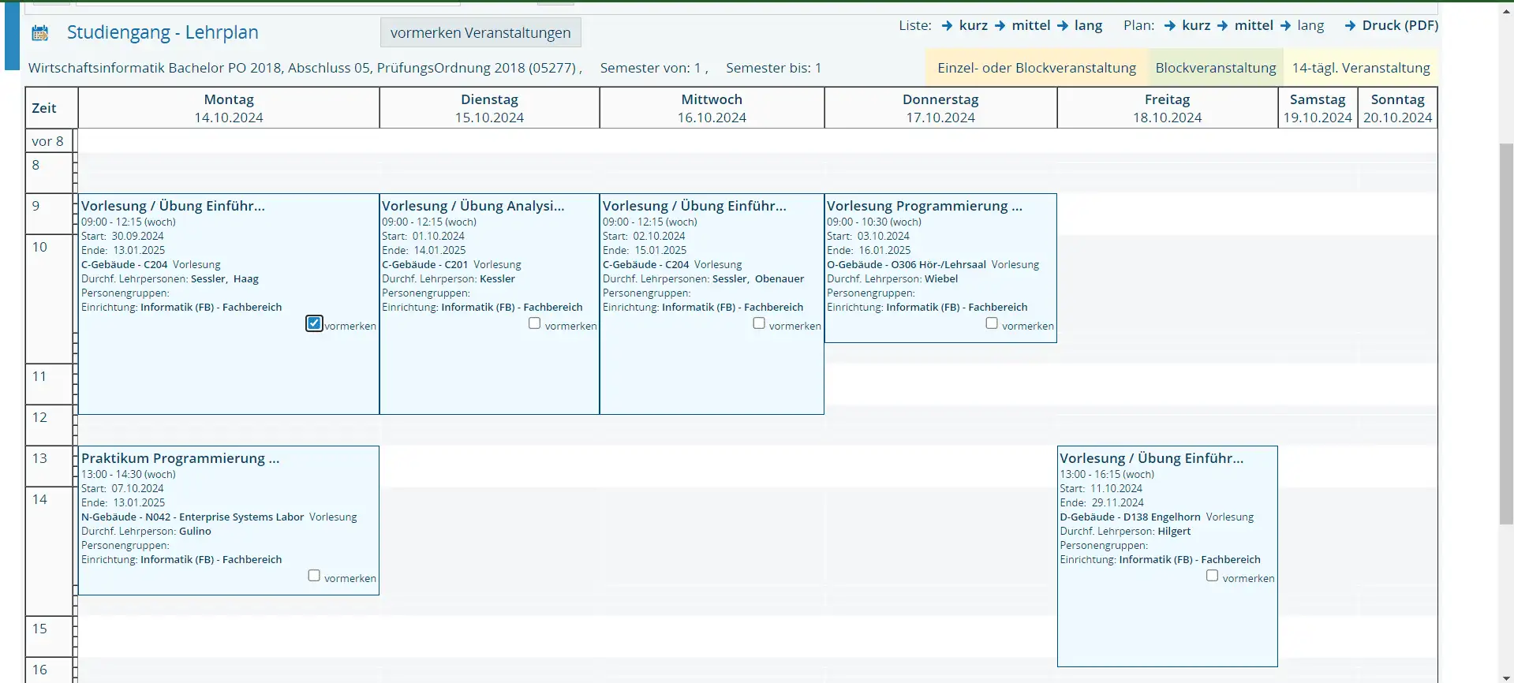Viewport: 1514px width, 683px height.
Task: Open Druck (PDF) print link
Action: click(x=1400, y=25)
